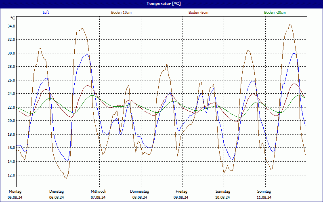
Task: Select the Montag day label
Action: 15,191
